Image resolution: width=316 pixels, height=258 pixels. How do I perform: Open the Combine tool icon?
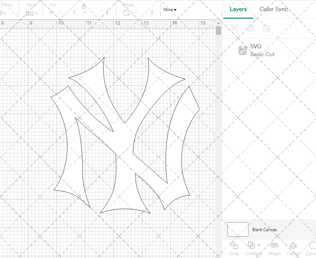251,245
